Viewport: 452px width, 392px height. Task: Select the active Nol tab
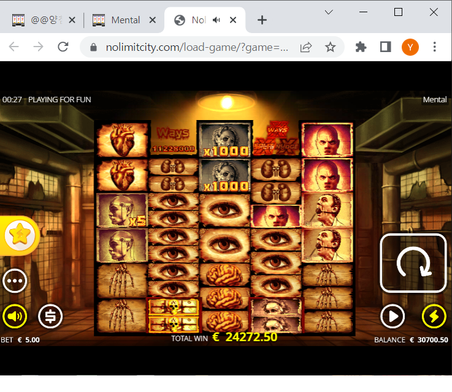pyautogui.click(x=190, y=20)
